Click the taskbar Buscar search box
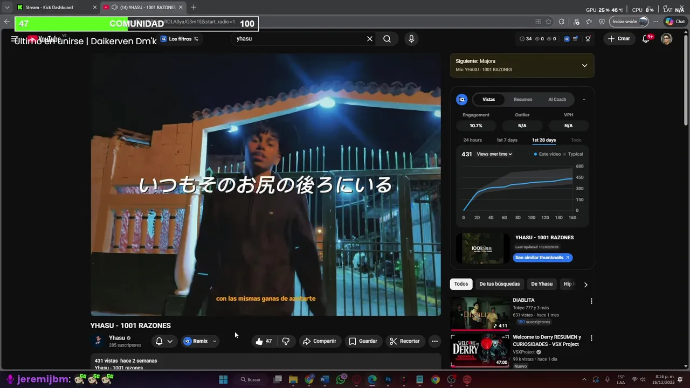 click(x=251, y=379)
